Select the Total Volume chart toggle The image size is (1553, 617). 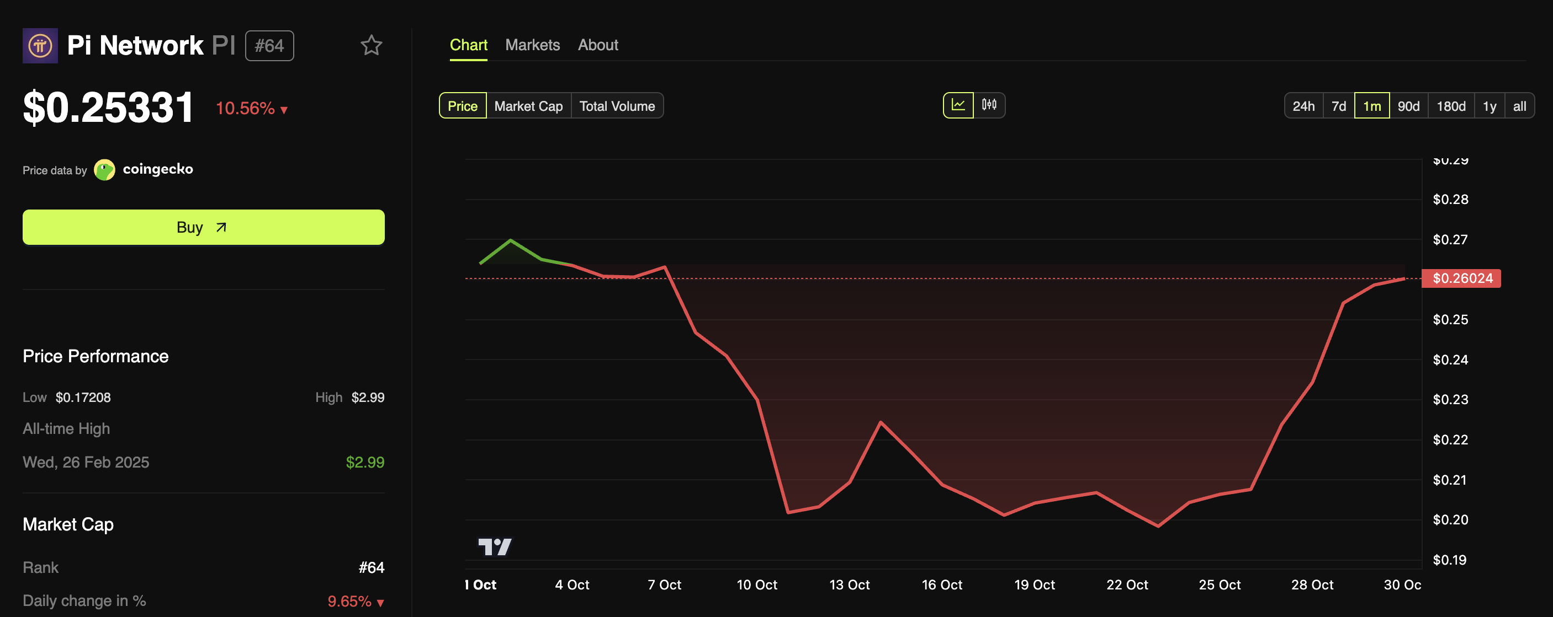(616, 106)
